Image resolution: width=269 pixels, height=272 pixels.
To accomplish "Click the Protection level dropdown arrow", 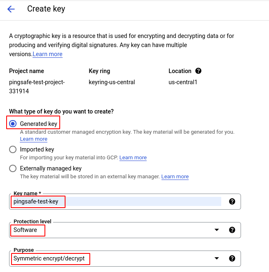I will [x=217, y=230].
